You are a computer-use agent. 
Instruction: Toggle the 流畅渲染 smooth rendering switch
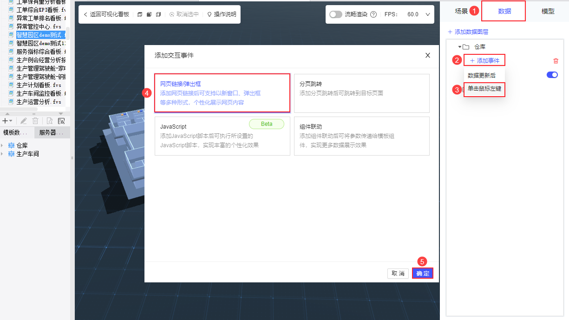click(335, 14)
